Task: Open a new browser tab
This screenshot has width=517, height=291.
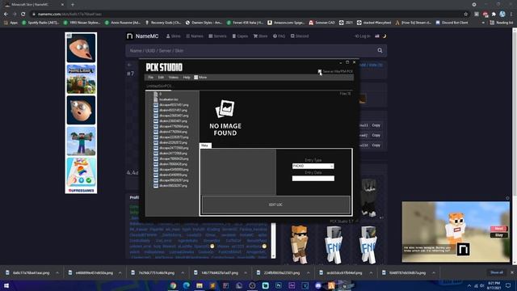Action: click(x=73, y=5)
